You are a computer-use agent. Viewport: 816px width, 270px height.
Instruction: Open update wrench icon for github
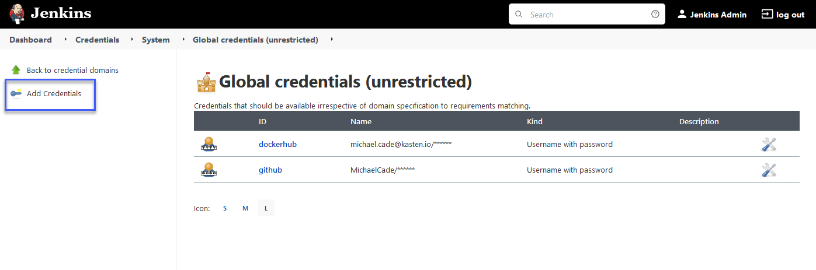pyautogui.click(x=769, y=170)
